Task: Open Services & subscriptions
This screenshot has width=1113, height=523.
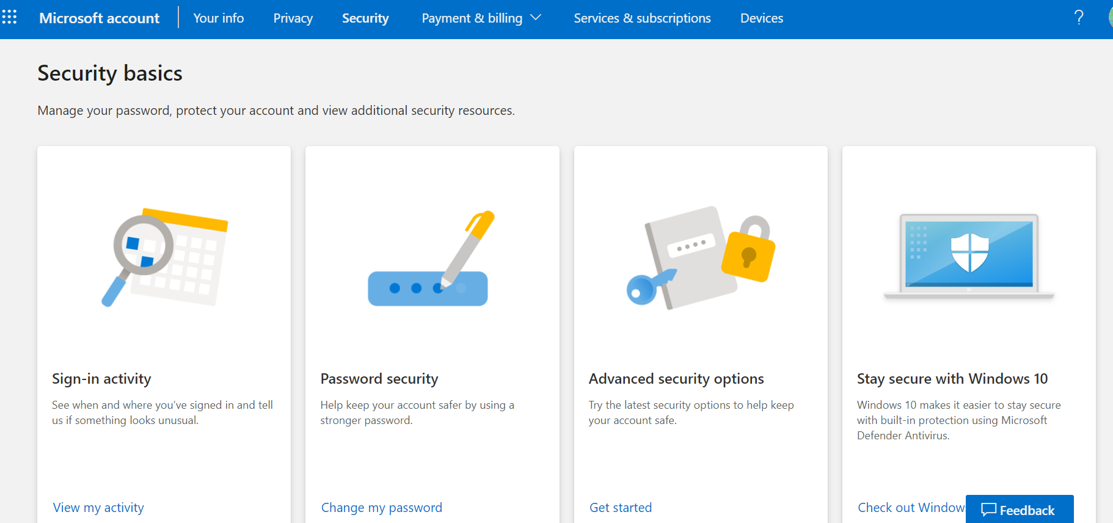Action: (642, 18)
